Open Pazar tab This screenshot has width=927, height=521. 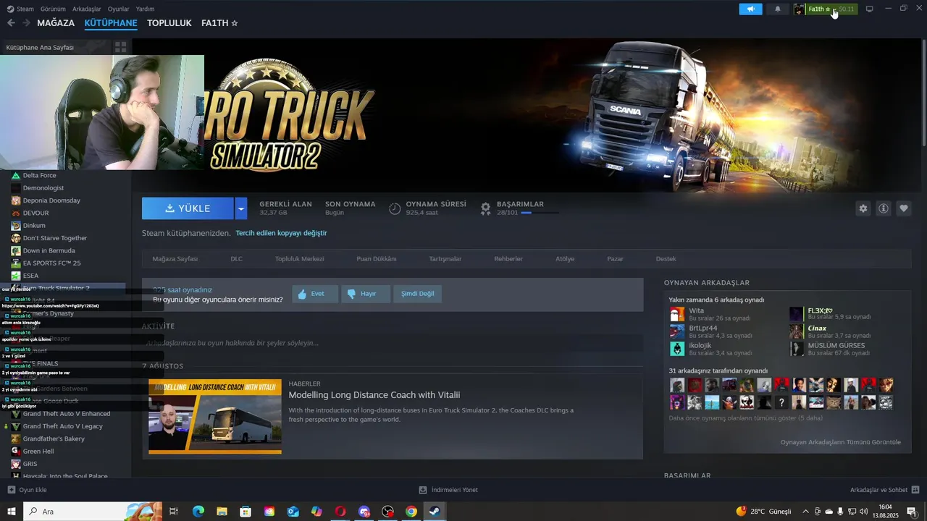click(615, 259)
